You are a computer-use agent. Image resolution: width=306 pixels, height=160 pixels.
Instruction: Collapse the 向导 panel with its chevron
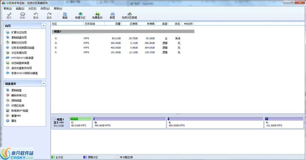pos(43,26)
